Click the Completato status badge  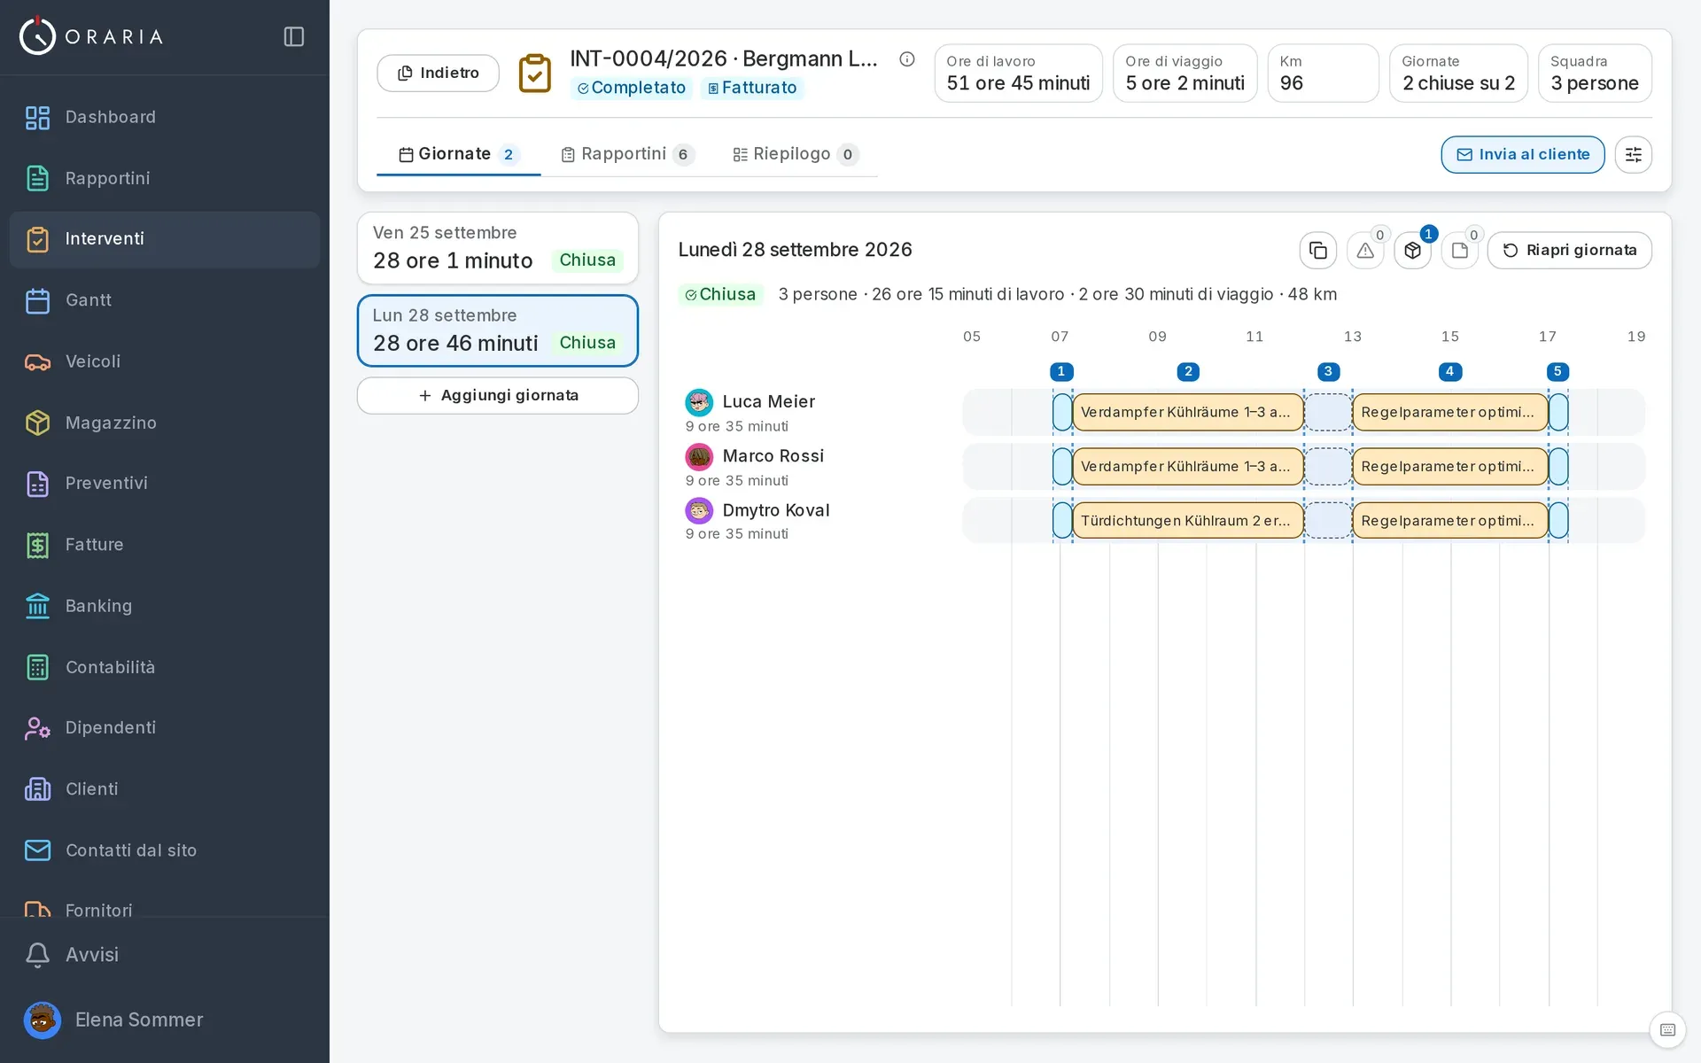coord(631,88)
